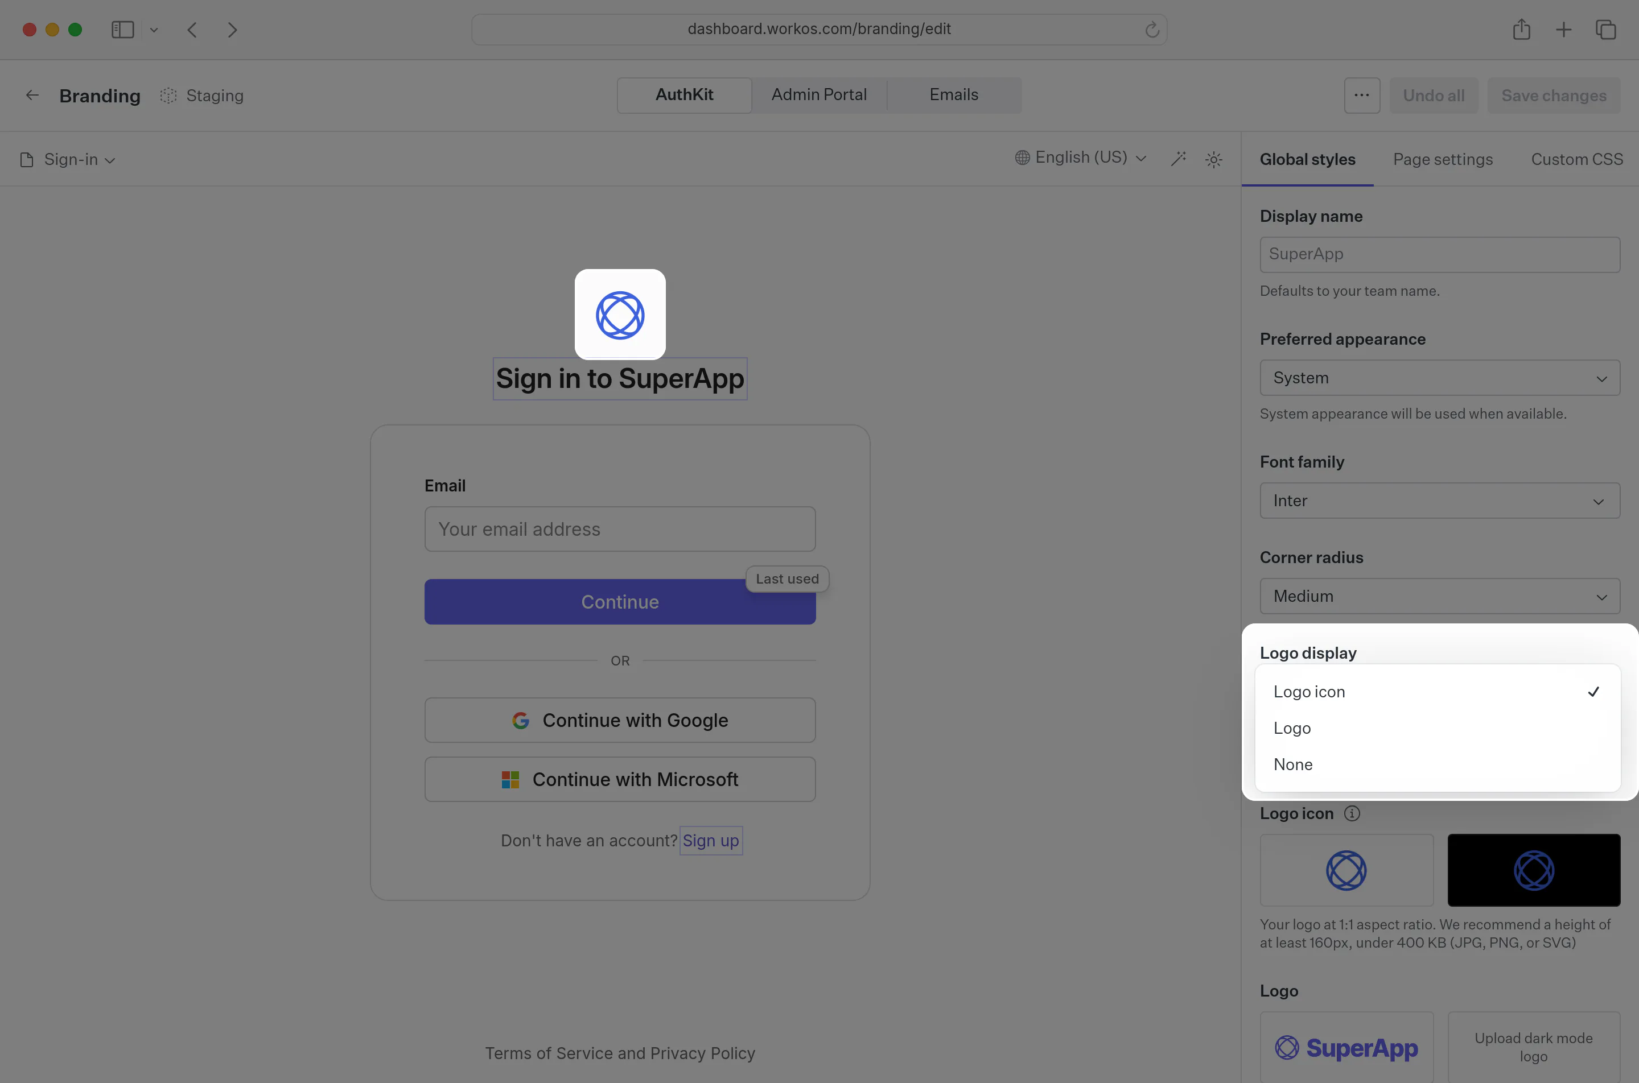
Task: Click the Staging environment icon
Action: (168, 96)
